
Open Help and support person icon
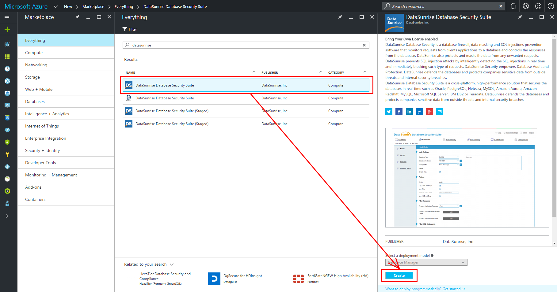tap(7, 203)
